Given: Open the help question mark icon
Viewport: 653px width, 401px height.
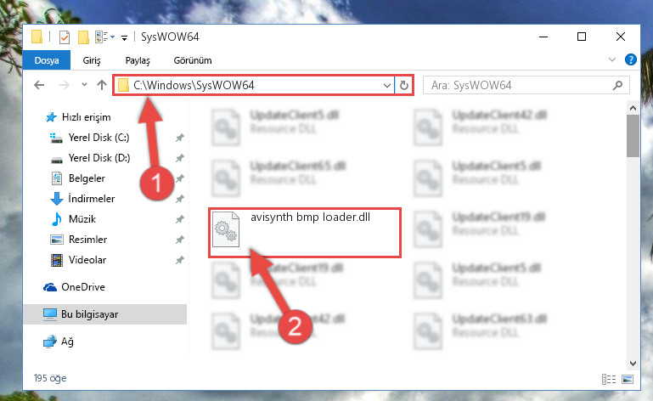Looking at the screenshot, I should coord(631,60).
